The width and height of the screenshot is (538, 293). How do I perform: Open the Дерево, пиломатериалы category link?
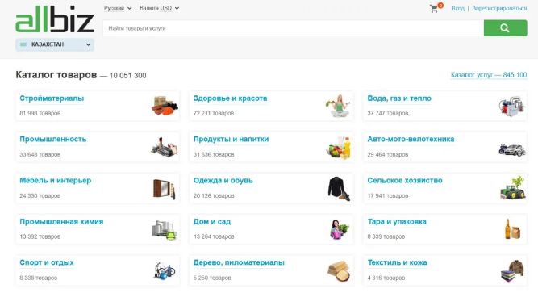239,262
